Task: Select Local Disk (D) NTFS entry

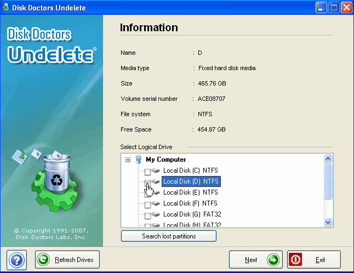Action: pyautogui.click(x=191, y=181)
